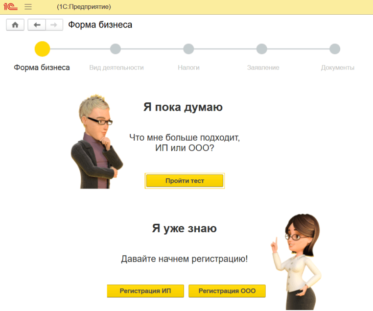This screenshot has width=373, height=311.
Task: Open the Заявление step label
Action: coord(263,68)
